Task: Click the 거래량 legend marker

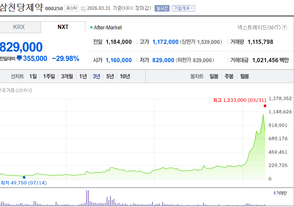Action: click(x=274, y=193)
